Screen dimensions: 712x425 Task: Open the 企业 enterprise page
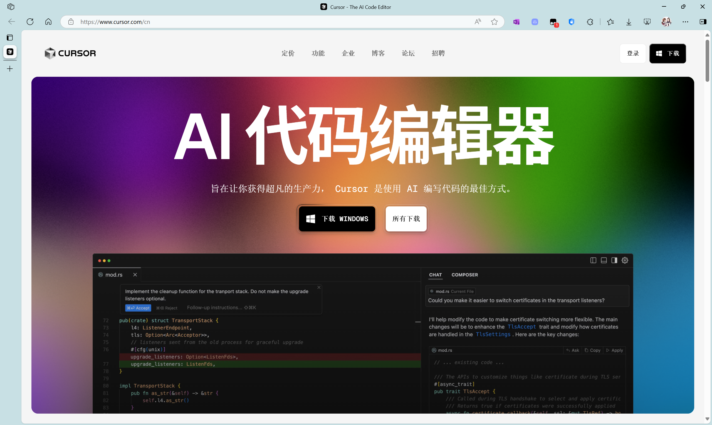tap(348, 53)
